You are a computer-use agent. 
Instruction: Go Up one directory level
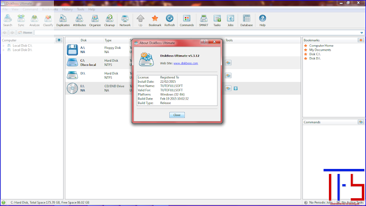pyautogui.click(x=140, y=21)
